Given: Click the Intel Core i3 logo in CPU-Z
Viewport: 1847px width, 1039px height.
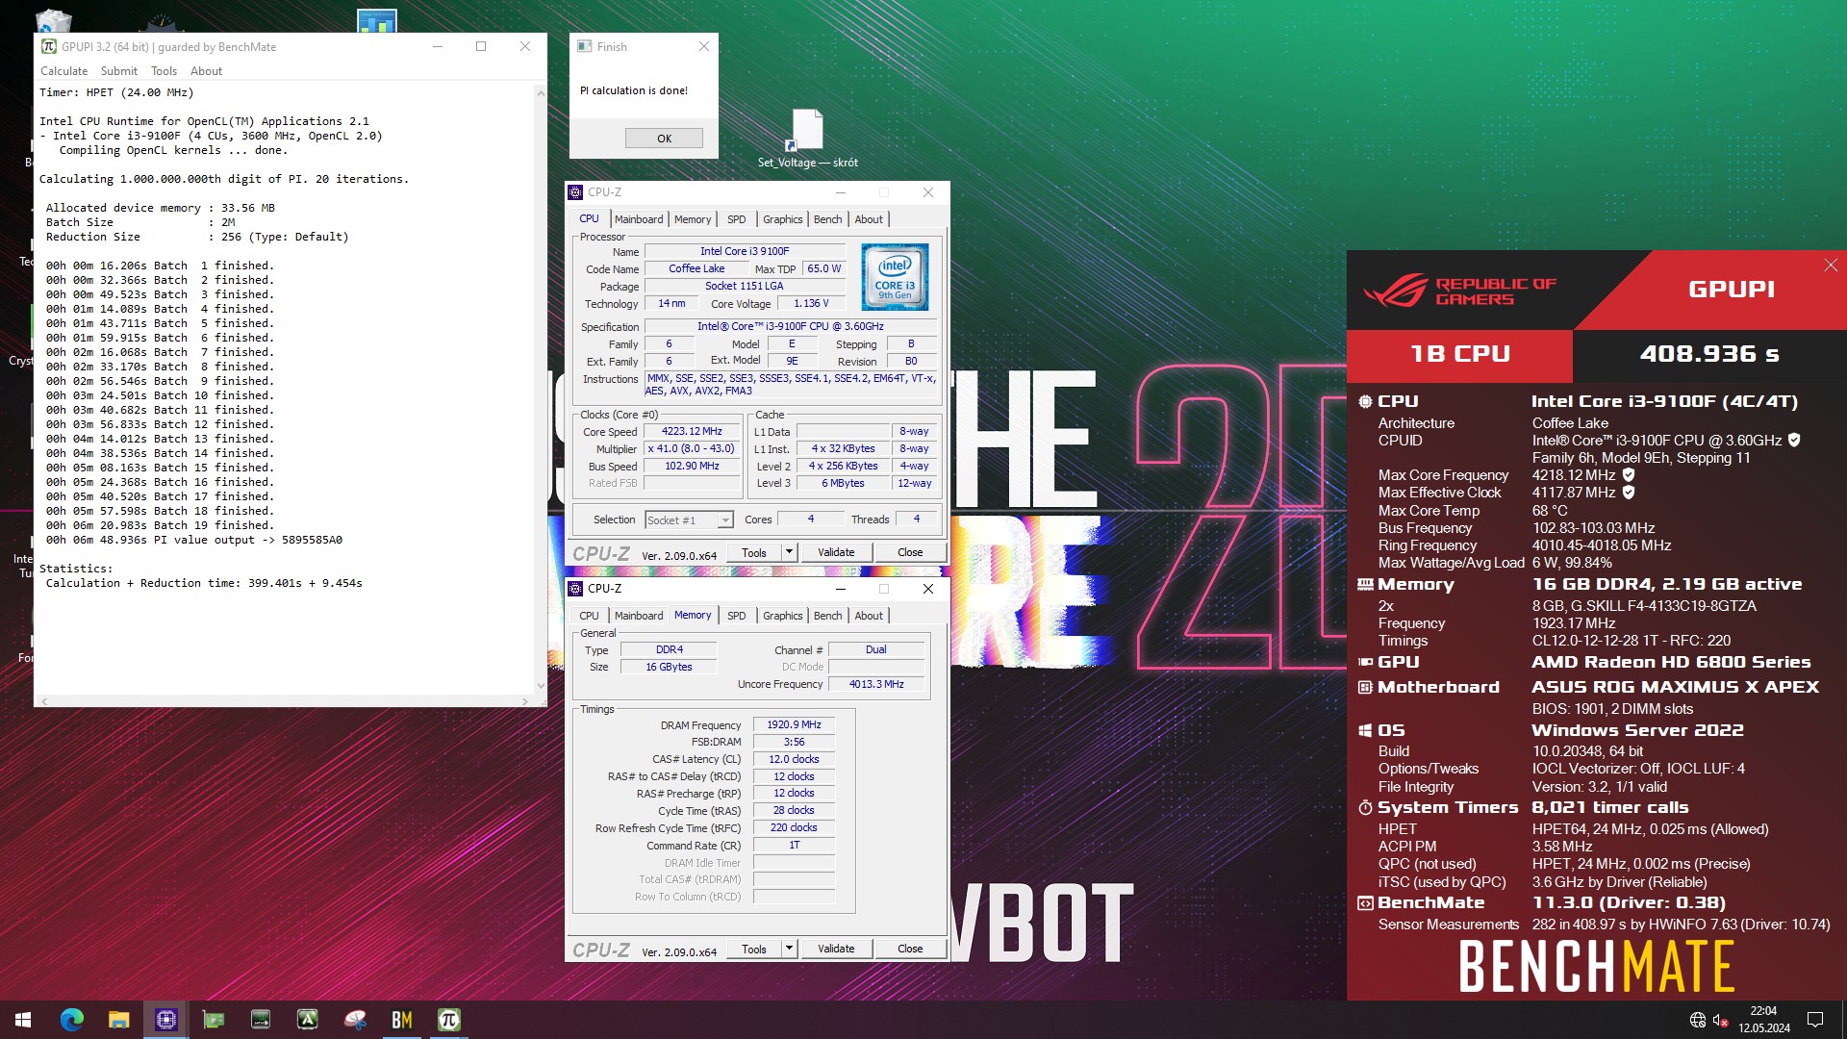Looking at the screenshot, I should click(895, 277).
